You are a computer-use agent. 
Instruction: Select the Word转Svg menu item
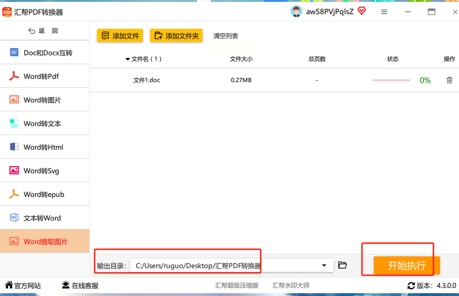pyautogui.click(x=45, y=171)
